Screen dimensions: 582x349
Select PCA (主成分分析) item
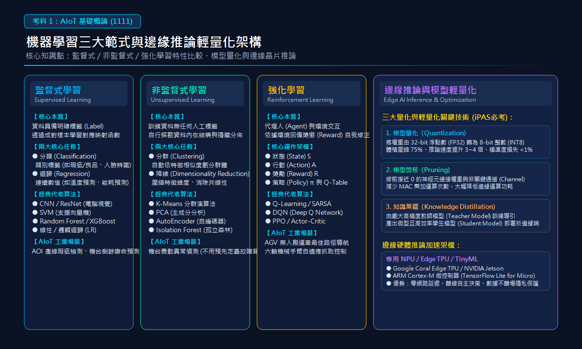(177, 212)
